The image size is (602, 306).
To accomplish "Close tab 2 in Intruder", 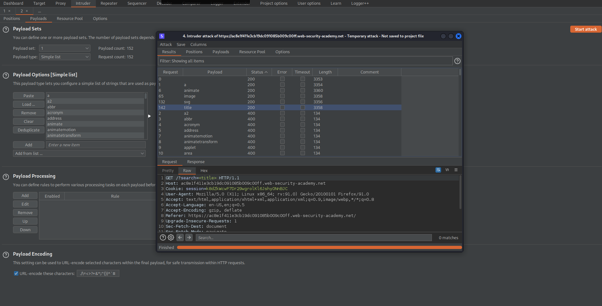I will coord(27,11).
